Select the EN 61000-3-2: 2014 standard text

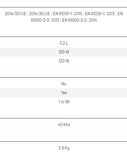pos(80,20)
